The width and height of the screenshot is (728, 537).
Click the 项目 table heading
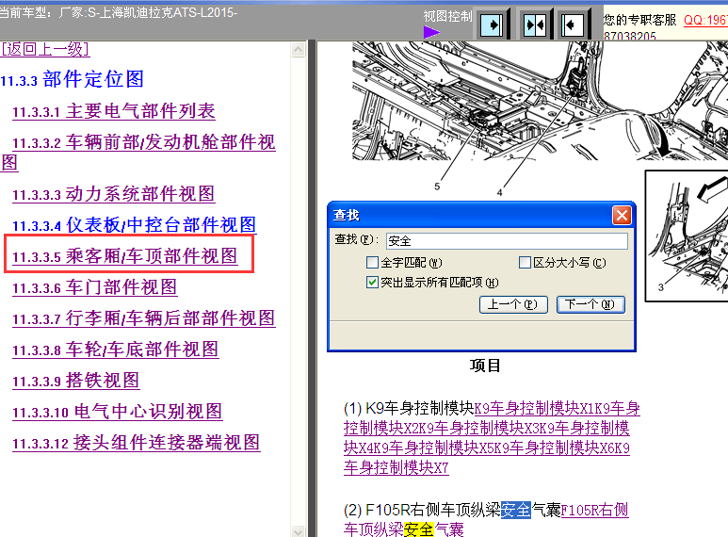click(485, 366)
